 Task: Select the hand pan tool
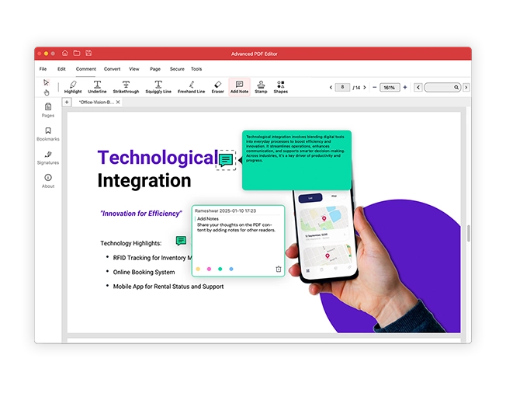point(47,92)
